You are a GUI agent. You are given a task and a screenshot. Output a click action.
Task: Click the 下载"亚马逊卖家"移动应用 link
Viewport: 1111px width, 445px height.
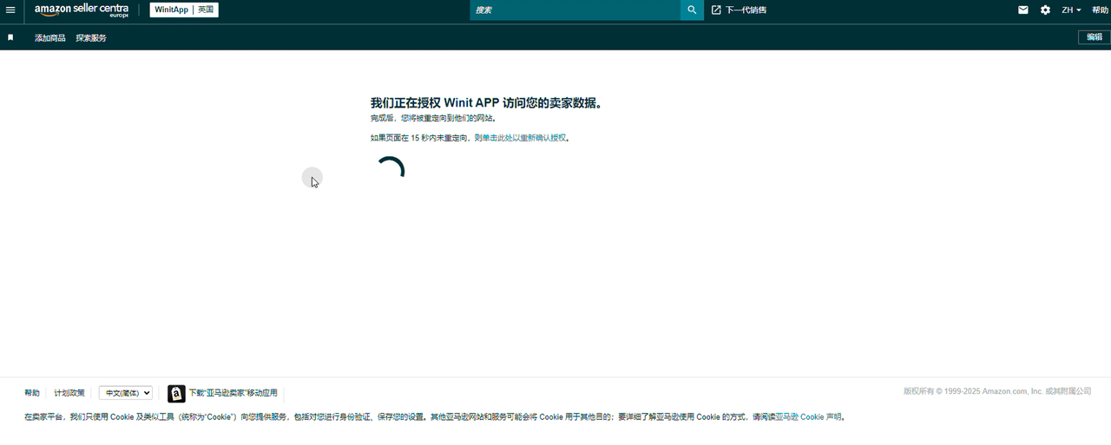click(233, 394)
